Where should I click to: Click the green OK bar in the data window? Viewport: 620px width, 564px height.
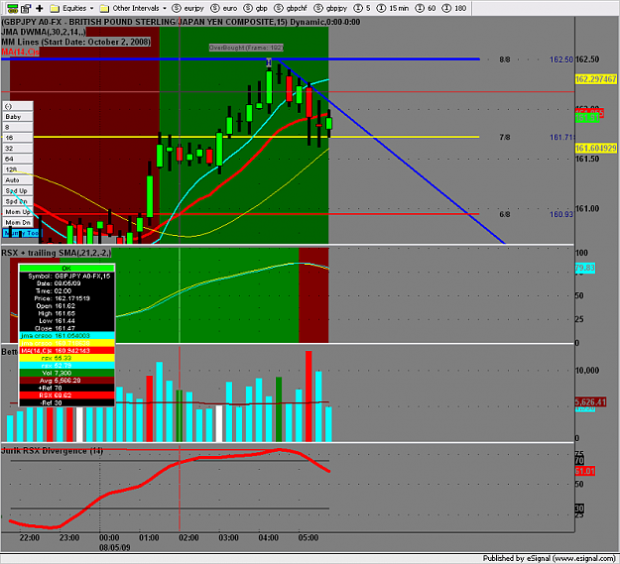pos(66,269)
